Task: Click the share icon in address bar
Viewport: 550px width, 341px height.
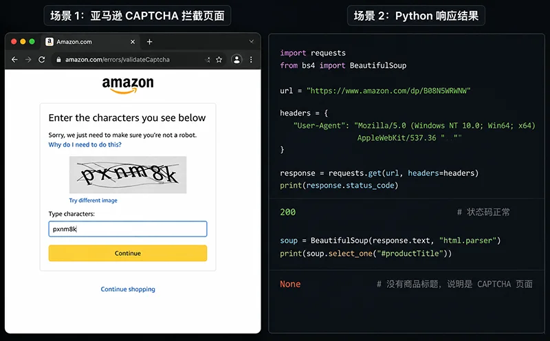Action: tap(208, 60)
